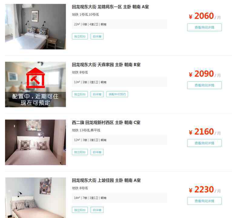Click 查看房间详情 button for the ¥2160 room
This screenshot has height=218, width=232.
tap(204, 143)
